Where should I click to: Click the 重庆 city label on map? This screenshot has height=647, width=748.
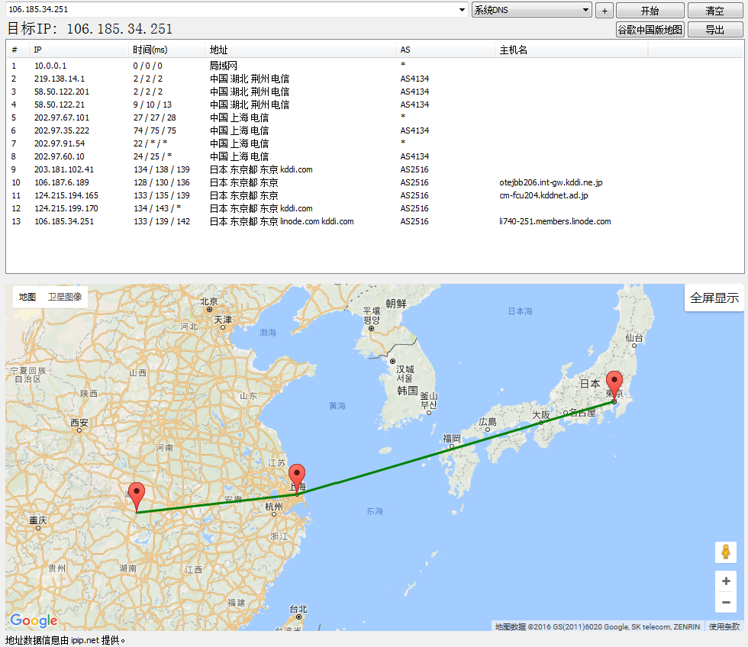pos(37,520)
